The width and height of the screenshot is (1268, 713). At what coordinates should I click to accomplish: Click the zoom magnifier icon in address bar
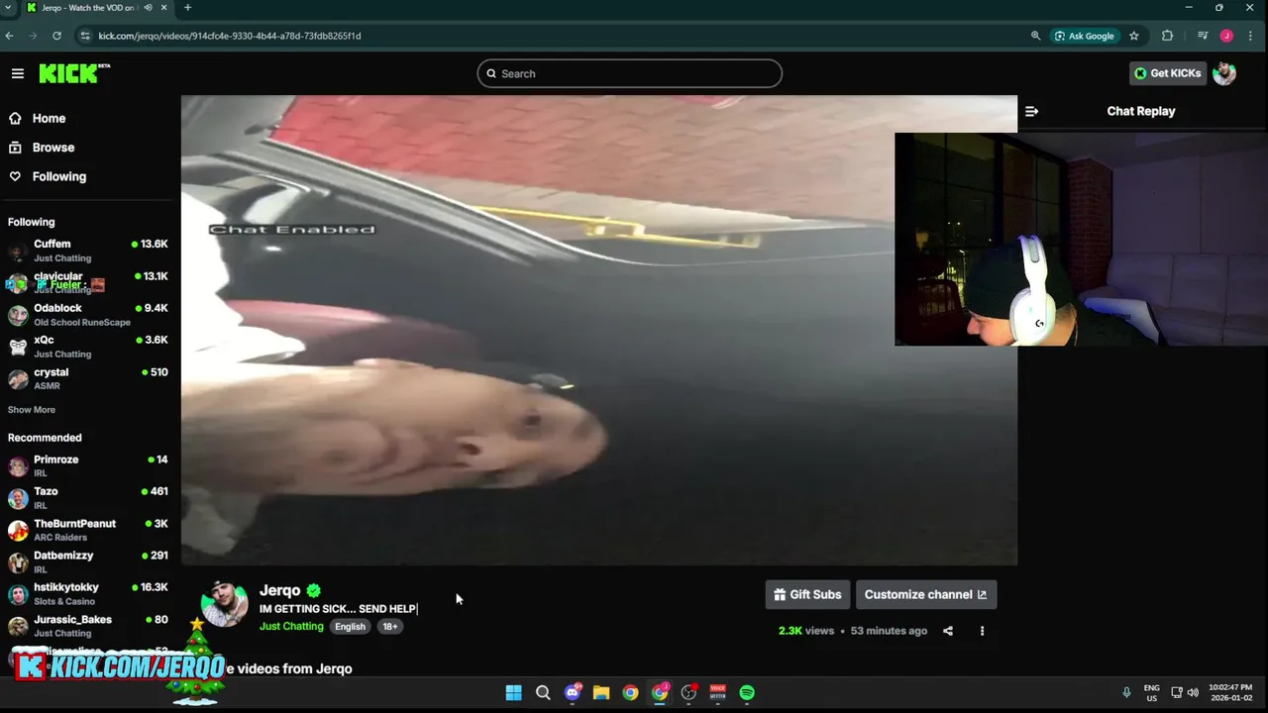(1036, 36)
